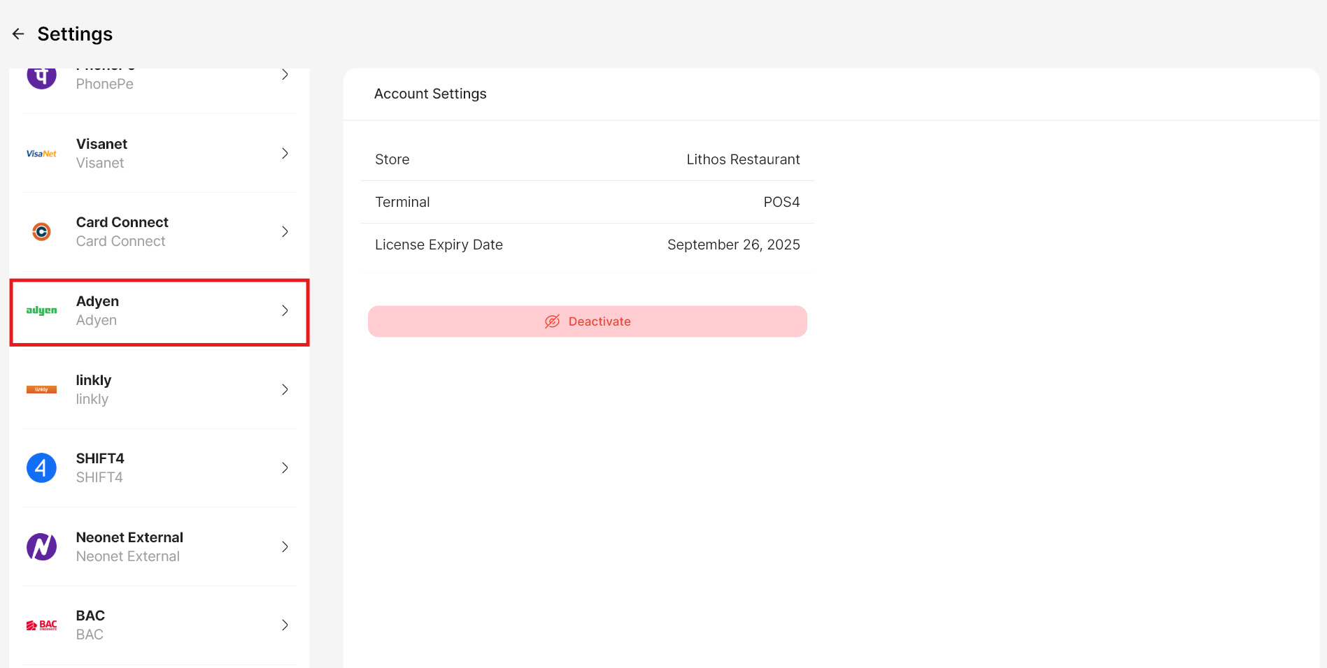Expand the Visanet row chevron
The width and height of the screenshot is (1327, 668).
pos(285,153)
